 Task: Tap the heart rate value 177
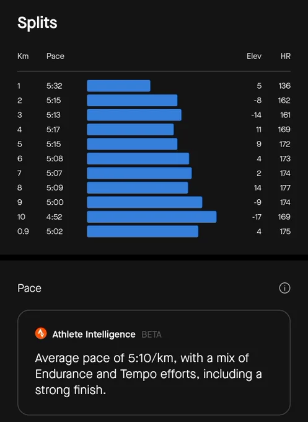pos(285,188)
